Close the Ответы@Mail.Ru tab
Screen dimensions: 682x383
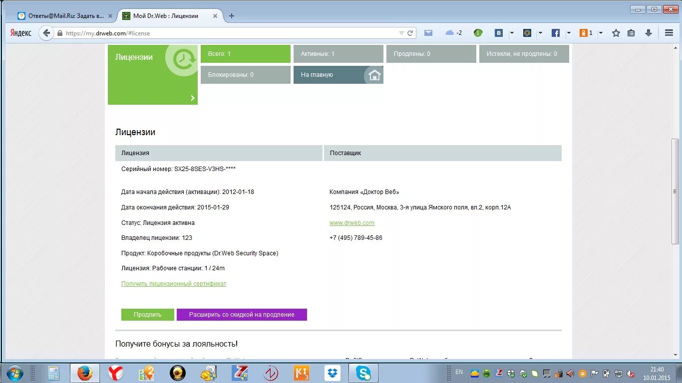point(110,16)
